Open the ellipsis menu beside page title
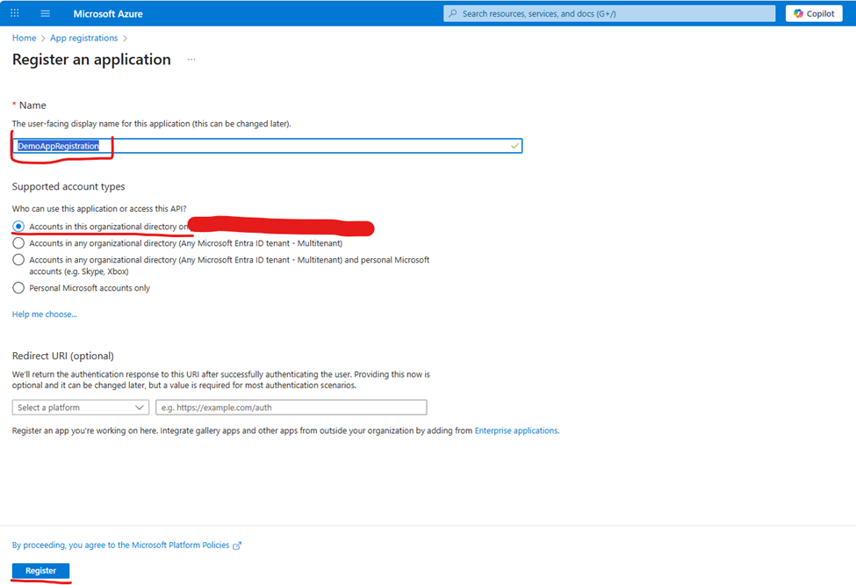This screenshot has width=856, height=585. point(191,60)
